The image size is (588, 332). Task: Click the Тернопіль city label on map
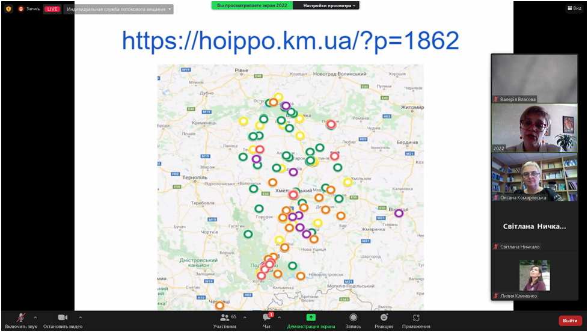click(195, 177)
